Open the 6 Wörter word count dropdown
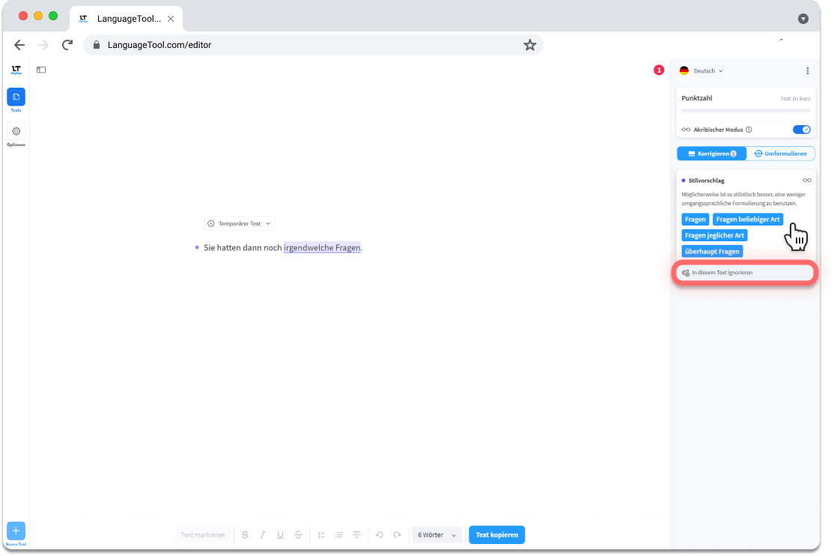The image size is (837, 556). pos(436,534)
